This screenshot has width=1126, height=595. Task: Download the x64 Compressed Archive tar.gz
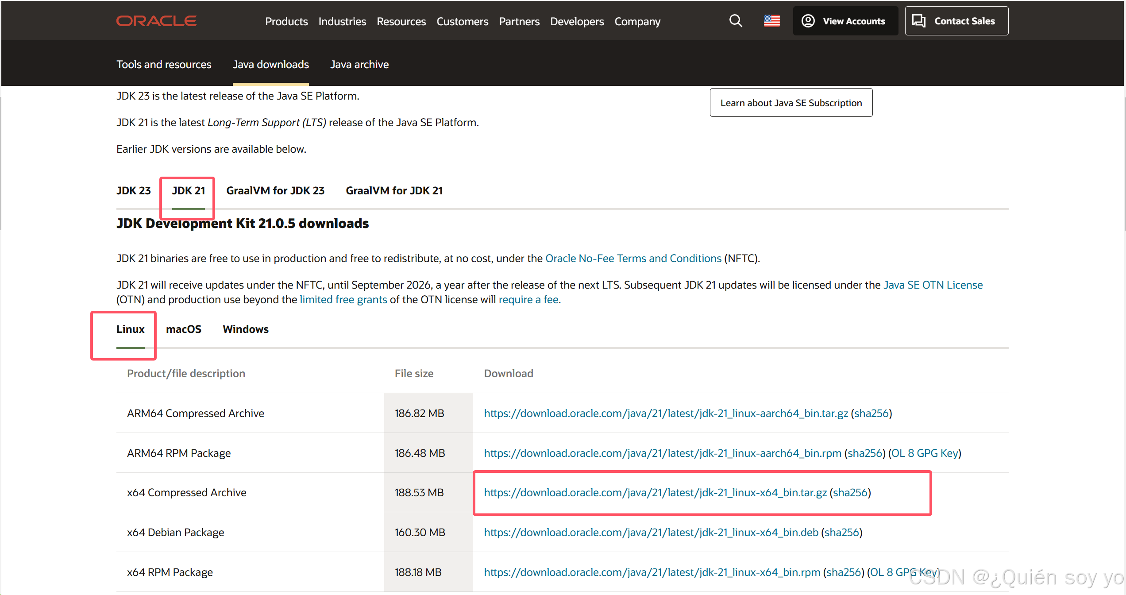tap(655, 492)
